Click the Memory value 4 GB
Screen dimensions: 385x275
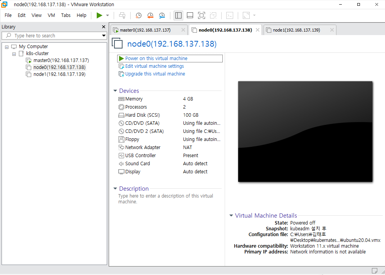point(188,99)
